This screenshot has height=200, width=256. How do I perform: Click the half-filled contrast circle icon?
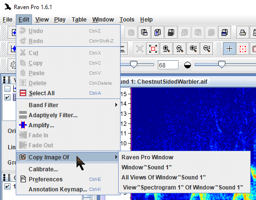[188, 65]
